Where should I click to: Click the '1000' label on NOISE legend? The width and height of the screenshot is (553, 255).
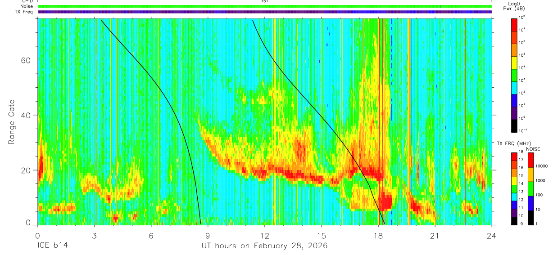pos(540,180)
